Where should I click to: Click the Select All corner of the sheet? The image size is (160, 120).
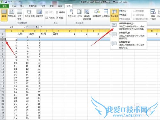click(x=3, y=31)
